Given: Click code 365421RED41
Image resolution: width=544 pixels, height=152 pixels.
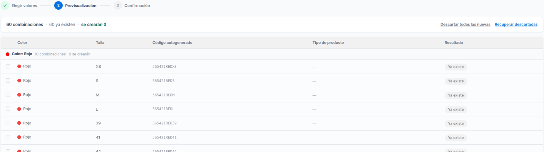Looking at the screenshot, I should (164, 137).
